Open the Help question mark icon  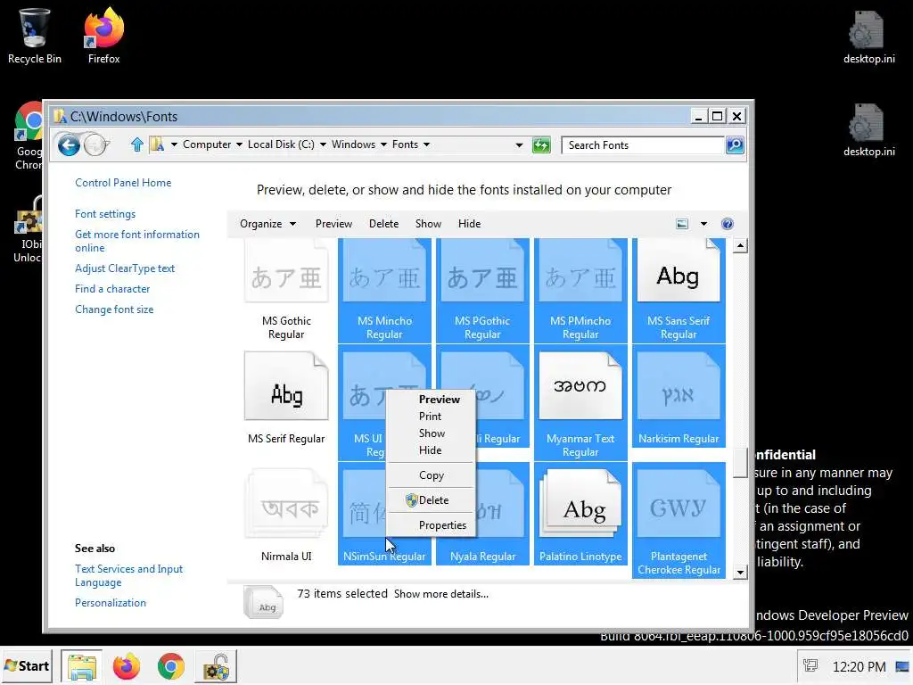728,224
